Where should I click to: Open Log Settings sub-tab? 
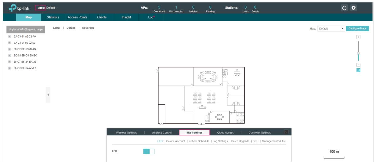click(x=220, y=141)
